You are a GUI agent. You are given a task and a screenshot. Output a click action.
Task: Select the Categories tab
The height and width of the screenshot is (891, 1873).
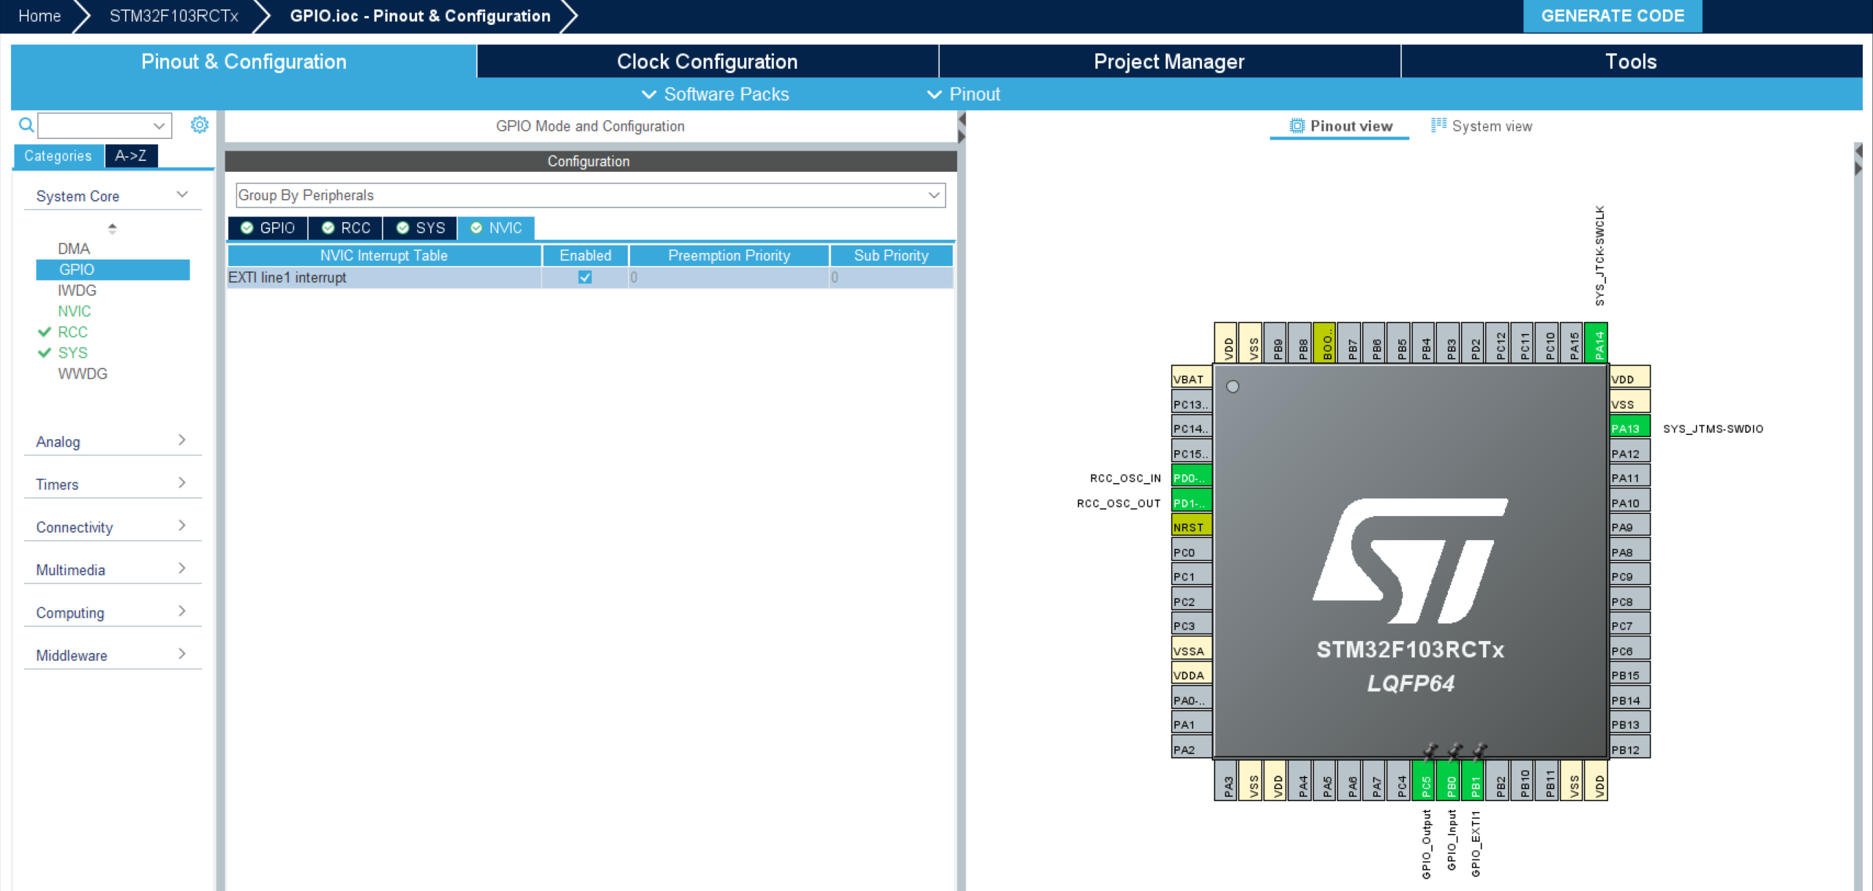(58, 156)
